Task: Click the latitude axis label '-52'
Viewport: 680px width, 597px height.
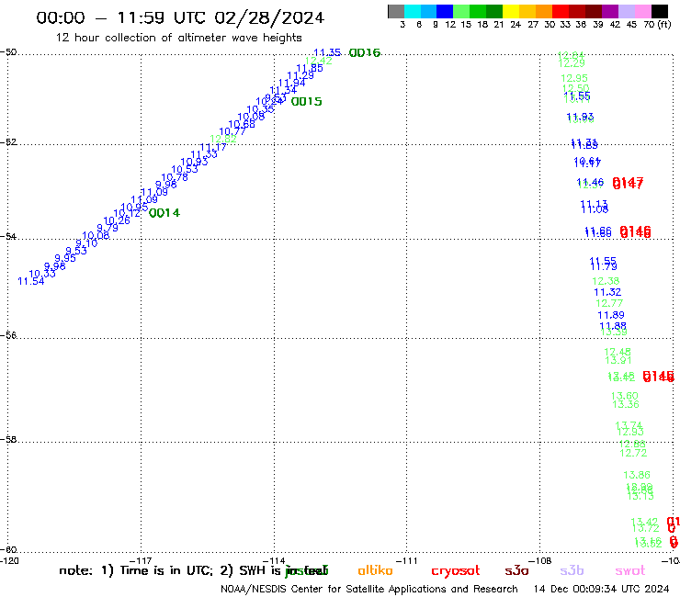Action: point(8,142)
